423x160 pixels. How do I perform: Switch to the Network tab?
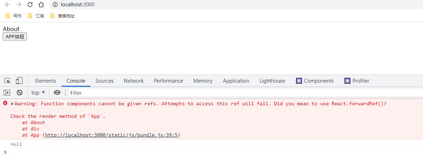point(133,81)
